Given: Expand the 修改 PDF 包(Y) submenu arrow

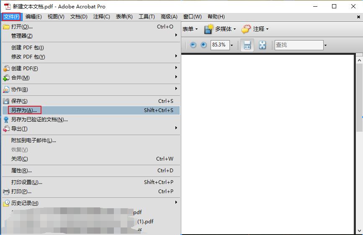Looking at the screenshot, I should (176, 56).
